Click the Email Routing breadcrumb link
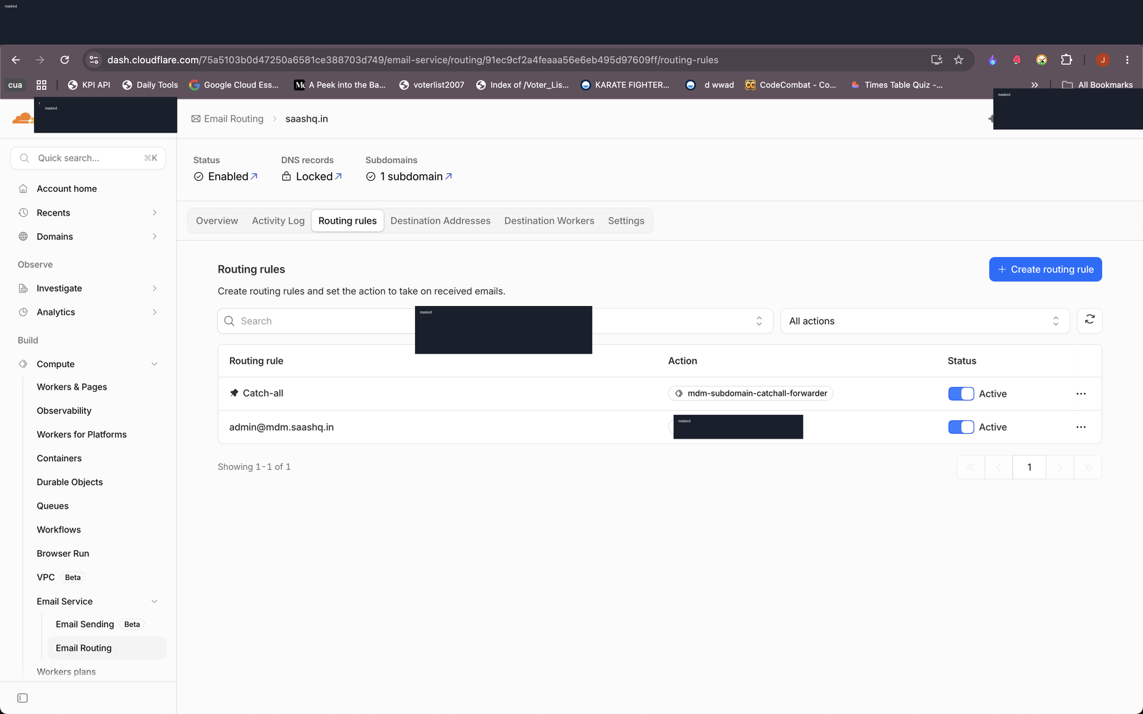 [233, 119]
